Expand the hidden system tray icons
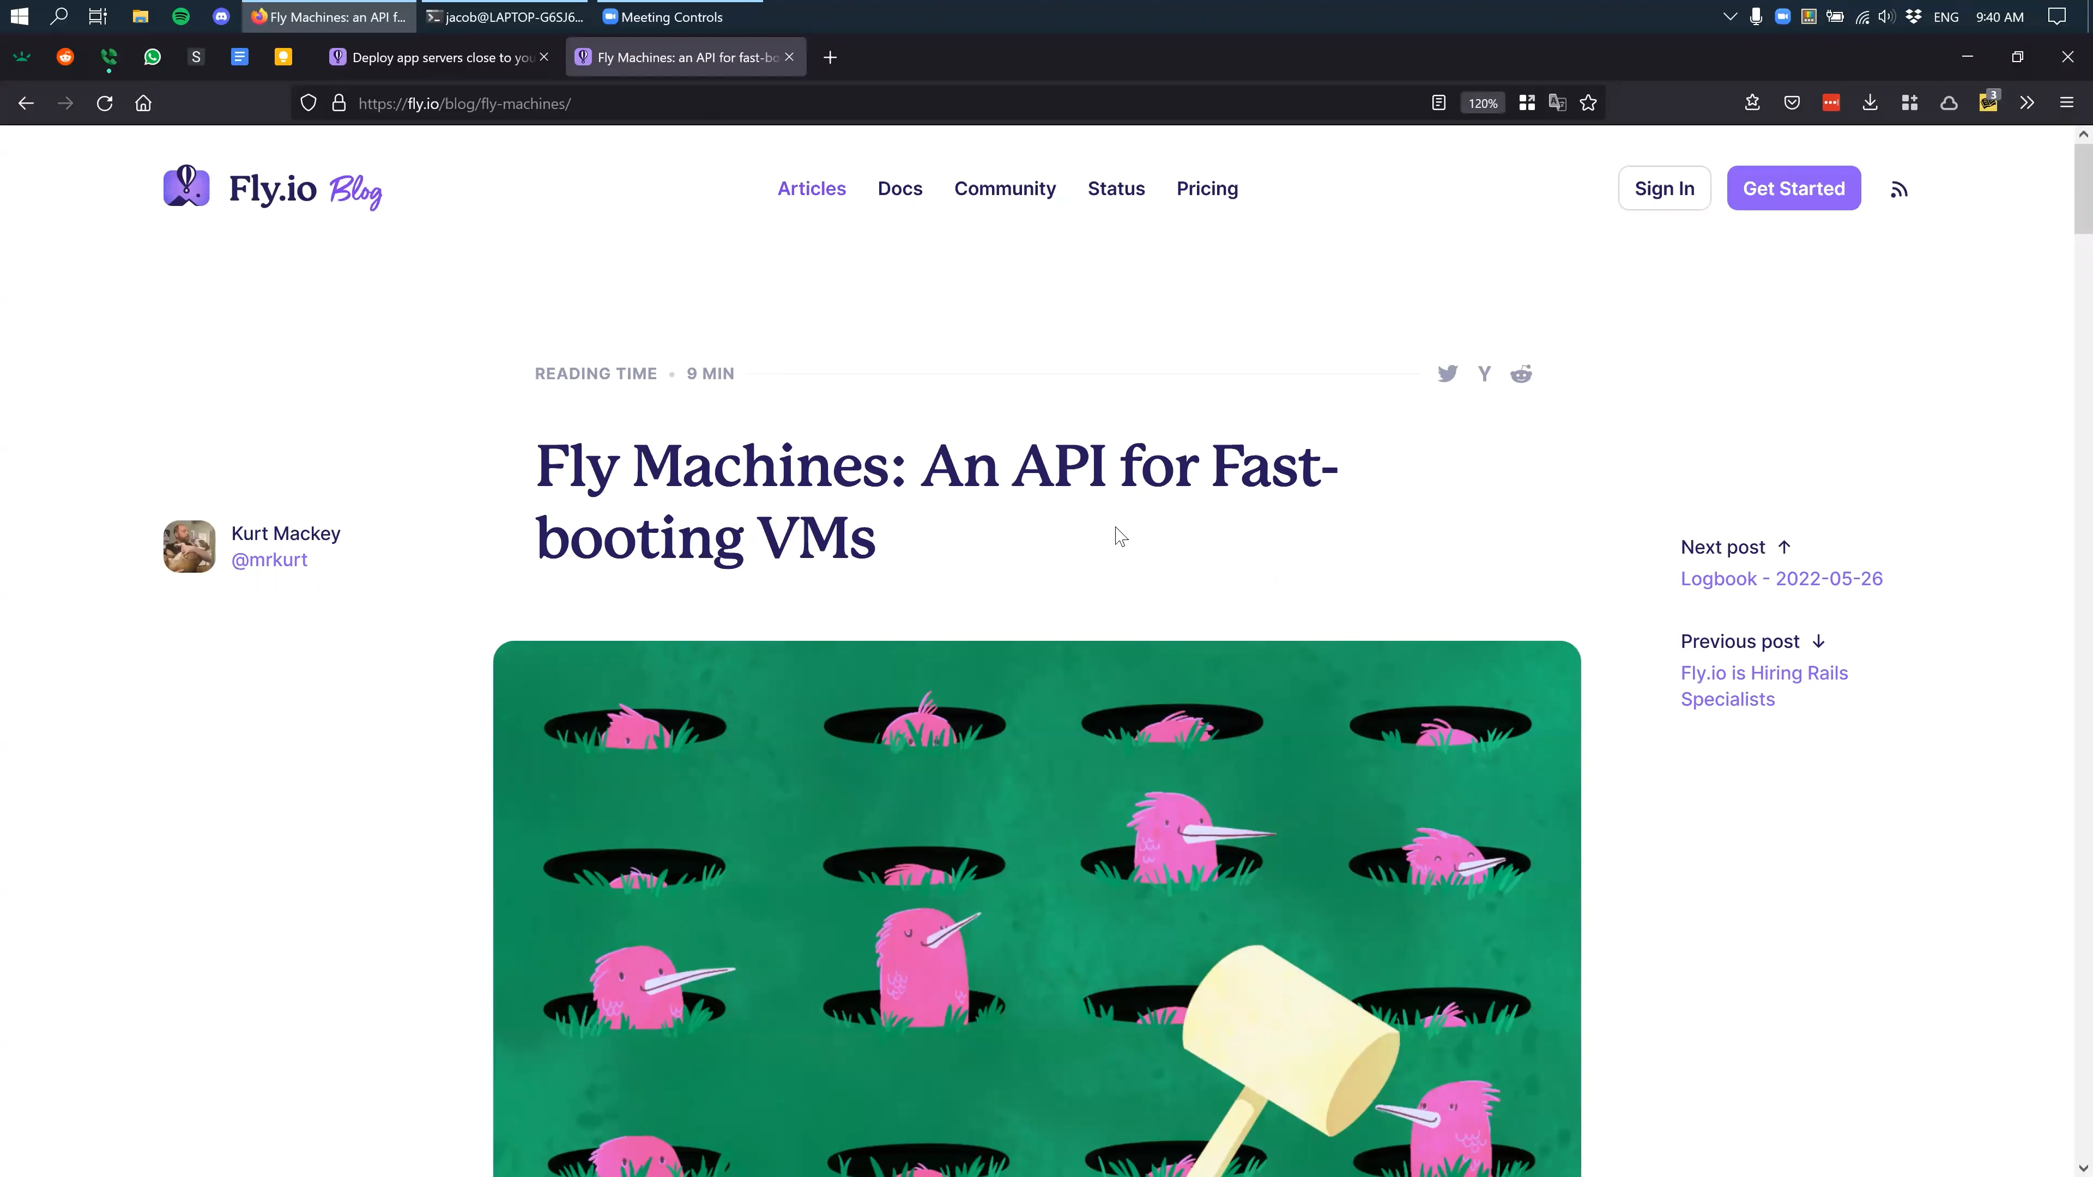Screen dimensions: 2093x1177 (x=1729, y=16)
